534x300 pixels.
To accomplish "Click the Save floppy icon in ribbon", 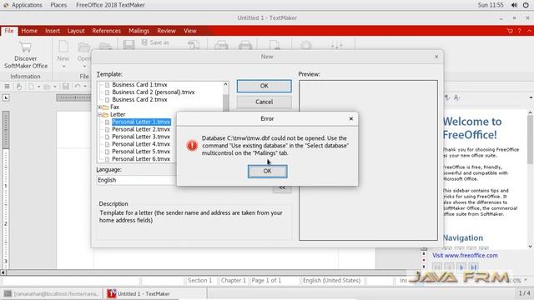I will (128, 44).
